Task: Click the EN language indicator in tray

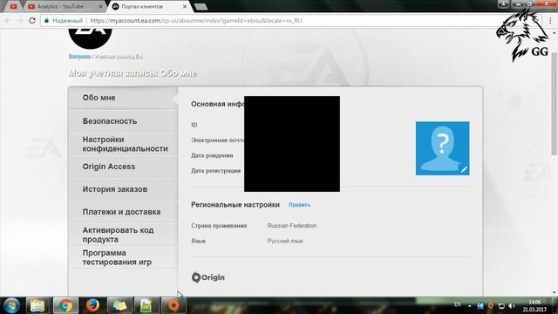Action: 458,304
